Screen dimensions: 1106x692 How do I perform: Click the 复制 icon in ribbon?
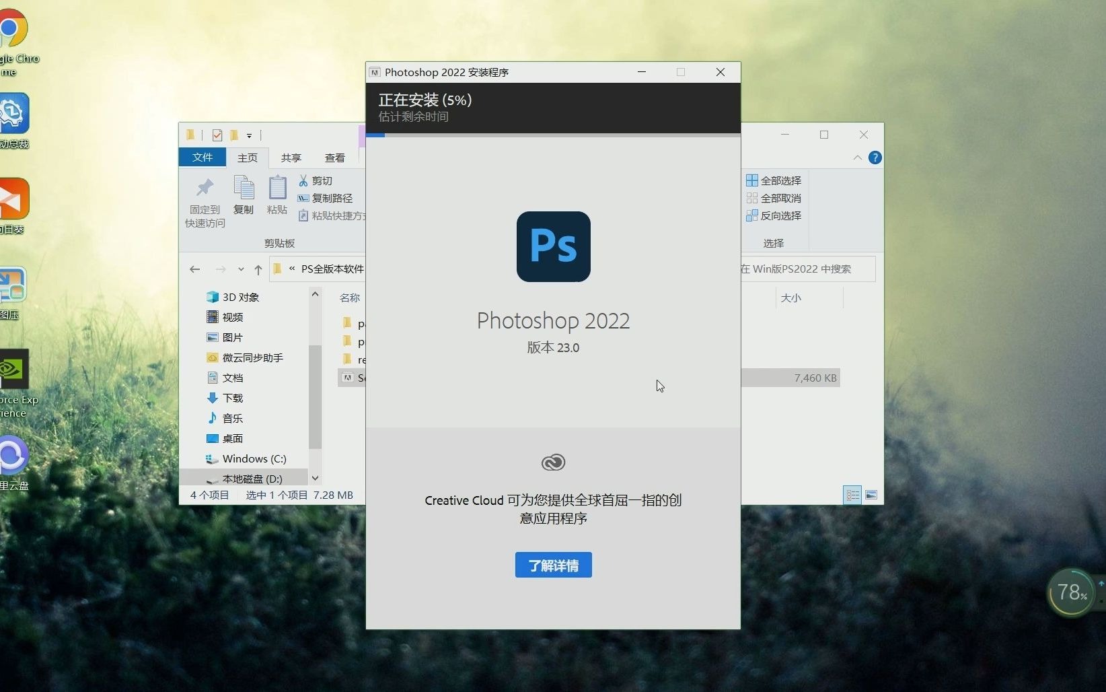(x=244, y=187)
